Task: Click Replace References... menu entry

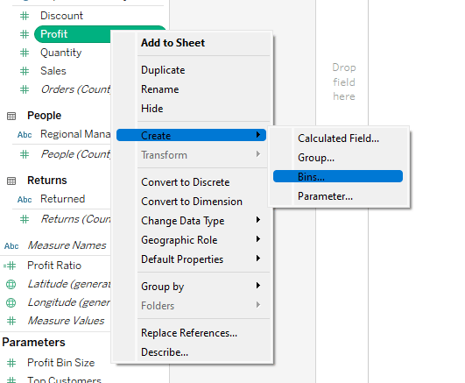Action: pyautogui.click(x=191, y=333)
